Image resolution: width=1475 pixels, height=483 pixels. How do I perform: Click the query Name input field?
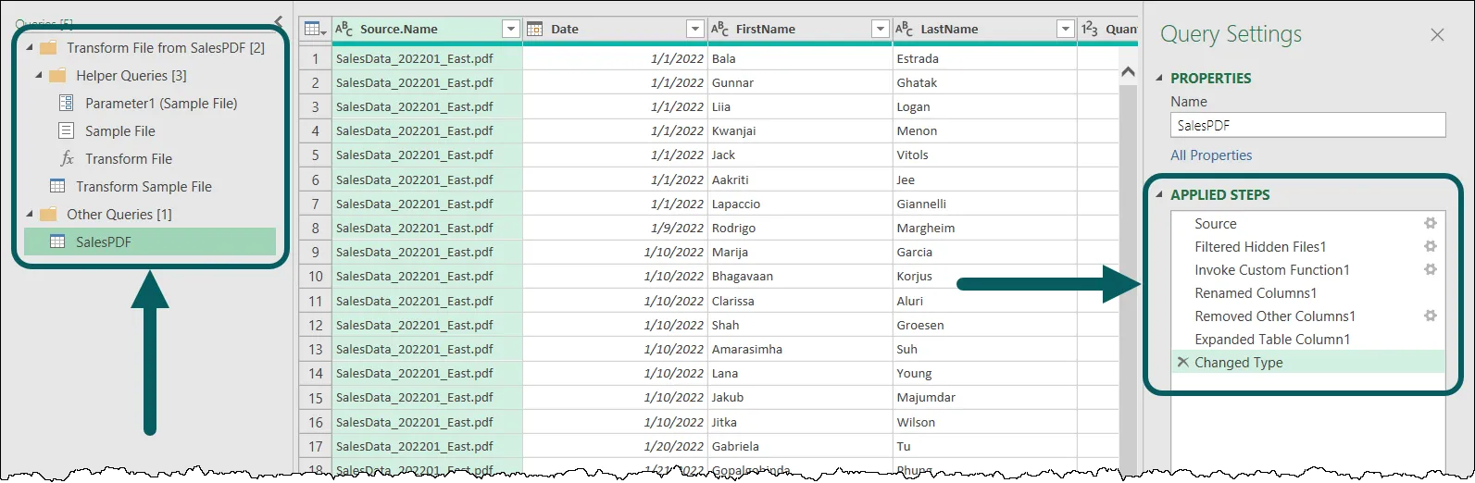1307,125
